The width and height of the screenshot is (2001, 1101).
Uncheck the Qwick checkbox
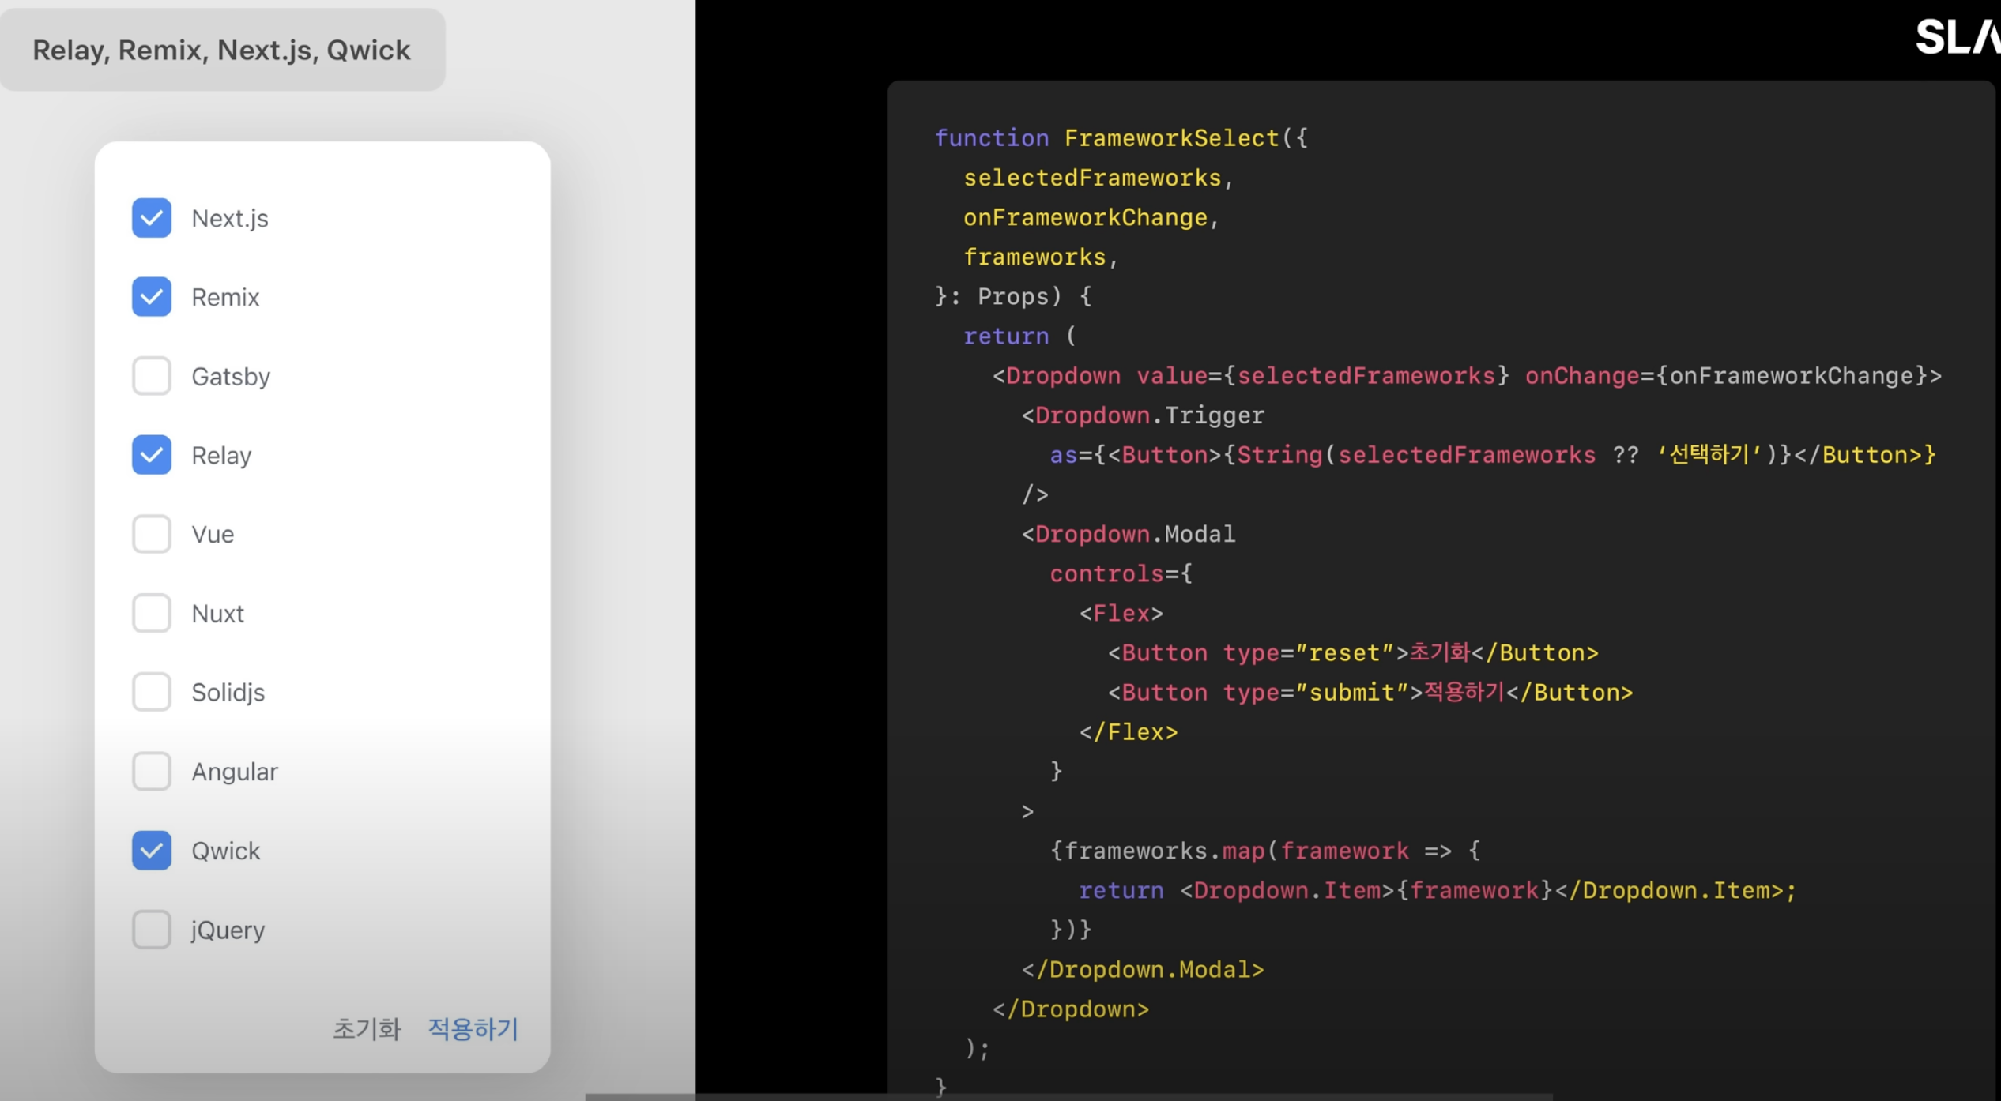point(152,851)
